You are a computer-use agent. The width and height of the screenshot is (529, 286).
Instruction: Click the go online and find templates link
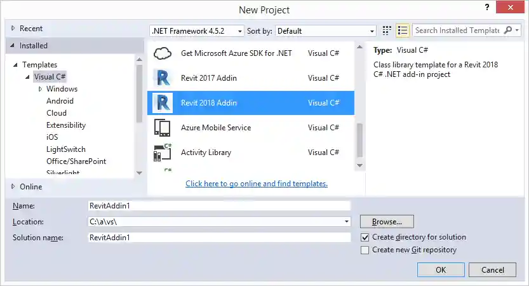pyautogui.click(x=257, y=184)
